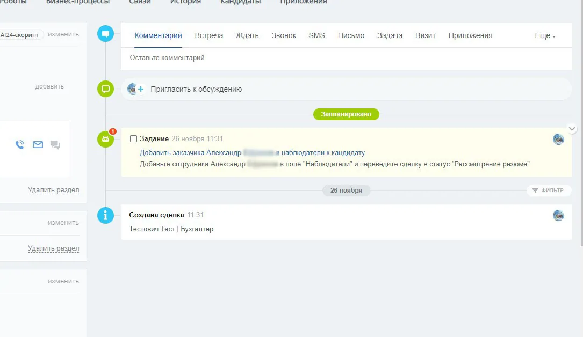Click the text Тестович Тест | Бухгалтер
Image resolution: width=583 pixels, height=337 pixels.
pos(171,229)
